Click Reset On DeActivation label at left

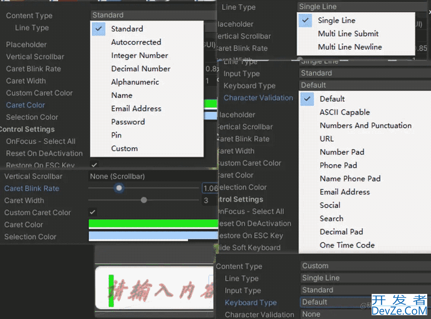point(44,153)
